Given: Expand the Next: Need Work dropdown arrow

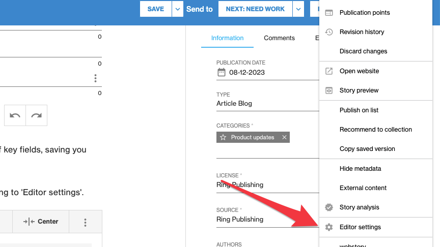Looking at the screenshot, I should coord(298,9).
